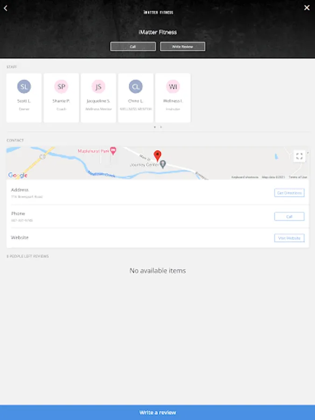Image resolution: width=315 pixels, height=420 pixels.
Task: Expand the map to fullscreen
Action: pyautogui.click(x=299, y=156)
